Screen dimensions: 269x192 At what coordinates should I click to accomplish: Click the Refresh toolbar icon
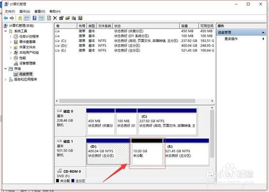pyautogui.click(x=49, y=18)
